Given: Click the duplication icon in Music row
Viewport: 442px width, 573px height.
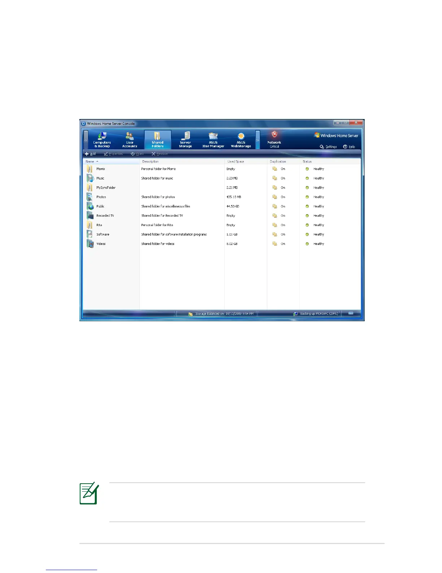Looking at the screenshot, I should 275,178.
